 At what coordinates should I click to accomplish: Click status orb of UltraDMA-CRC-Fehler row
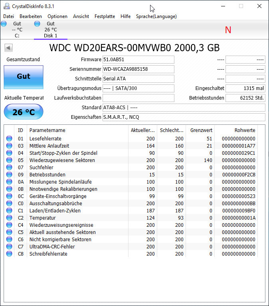point(9,247)
